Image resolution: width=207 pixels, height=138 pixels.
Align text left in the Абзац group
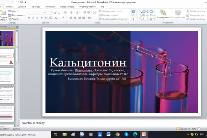[71, 18]
